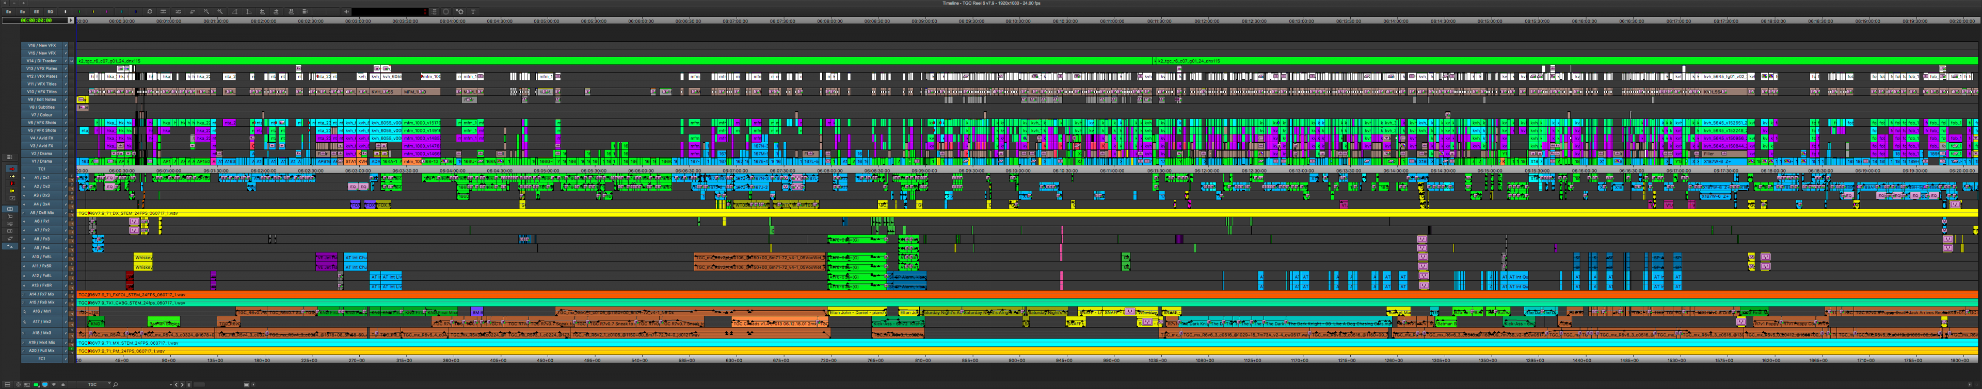Screen dimensions: 1982x389
Task: Click the Ec toolbar button
Action: 22,12
